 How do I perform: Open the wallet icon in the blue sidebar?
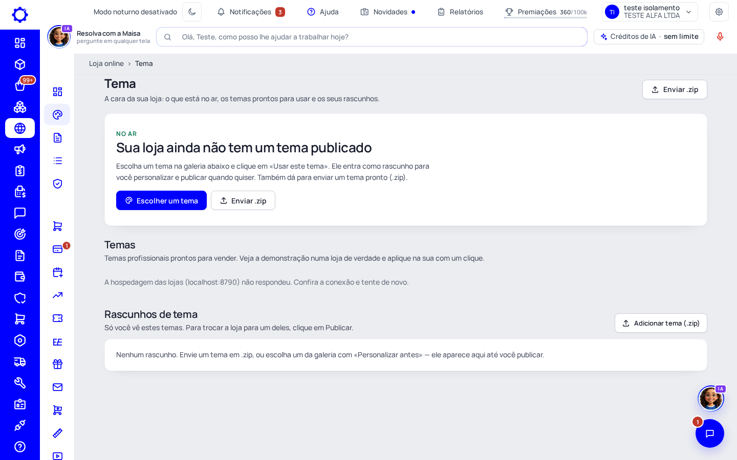[x=20, y=277]
